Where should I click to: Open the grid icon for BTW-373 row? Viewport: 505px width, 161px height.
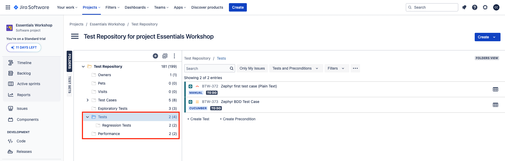(x=496, y=105)
